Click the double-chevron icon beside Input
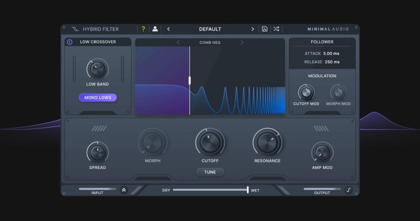This screenshot has width=420, height=221. 124,190
